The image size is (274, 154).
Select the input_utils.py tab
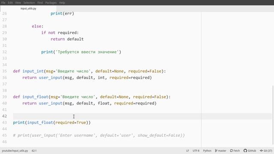tap(28, 9)
